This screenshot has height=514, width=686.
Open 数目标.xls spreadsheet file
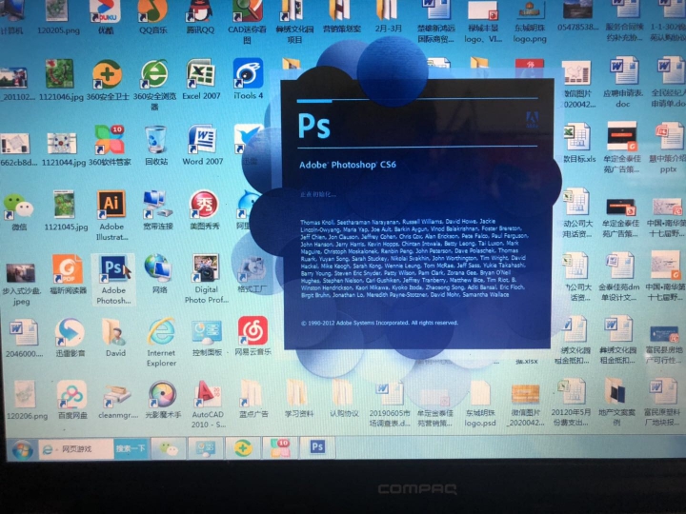pyautogui.click(x=579, y=144)
